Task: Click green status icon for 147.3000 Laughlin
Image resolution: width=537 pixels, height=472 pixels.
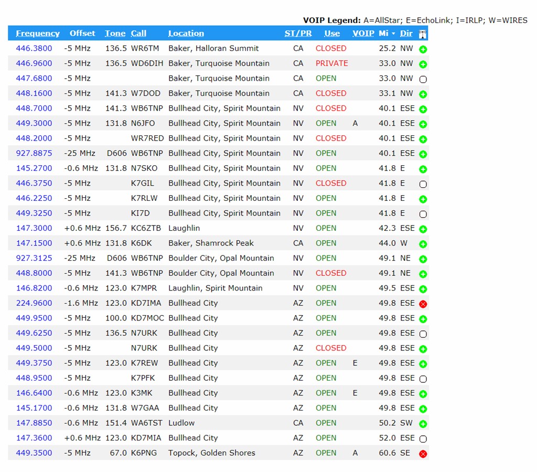Action: (x=423, y=229)
